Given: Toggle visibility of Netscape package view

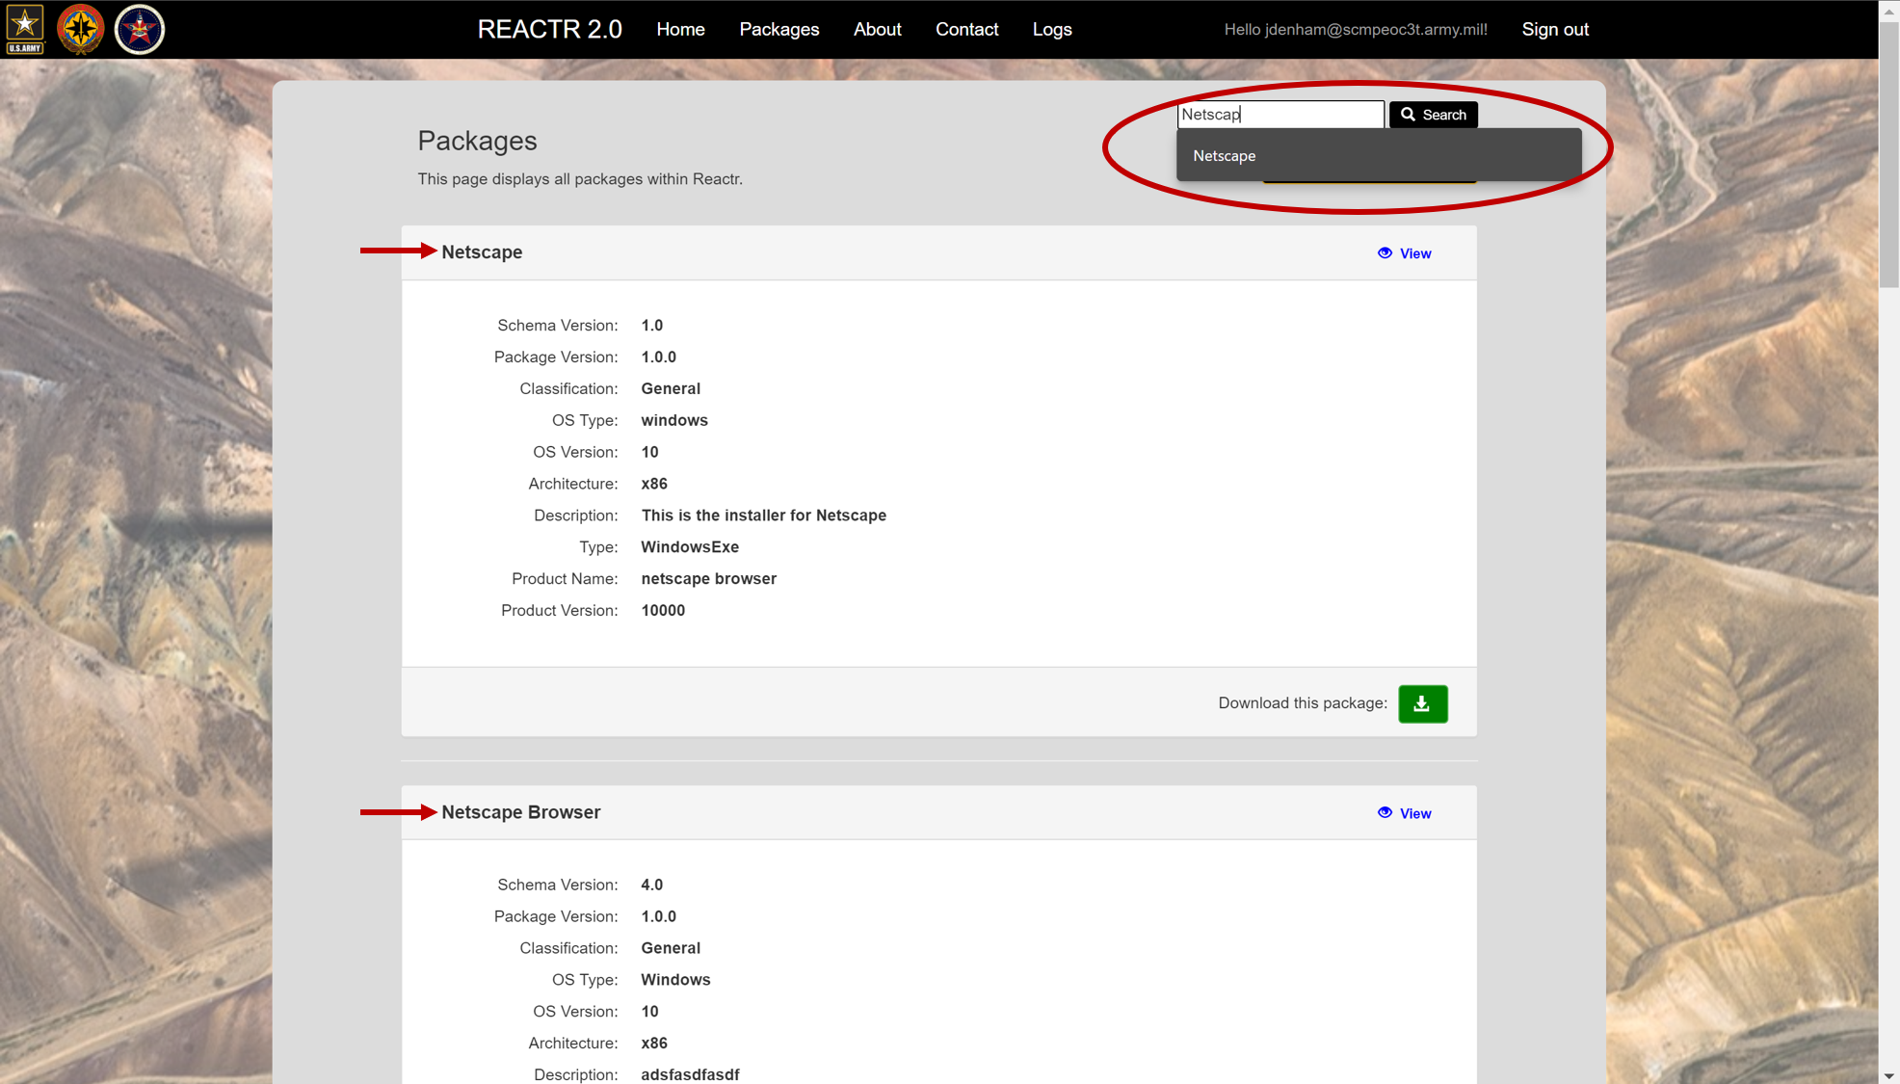Looking at the screenshot, I should pyautogui.click(x=1404, y=251).
